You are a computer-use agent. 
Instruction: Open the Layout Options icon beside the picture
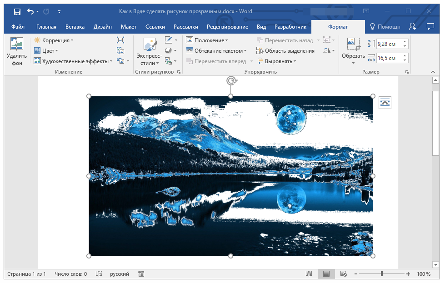tap(385, 103)
